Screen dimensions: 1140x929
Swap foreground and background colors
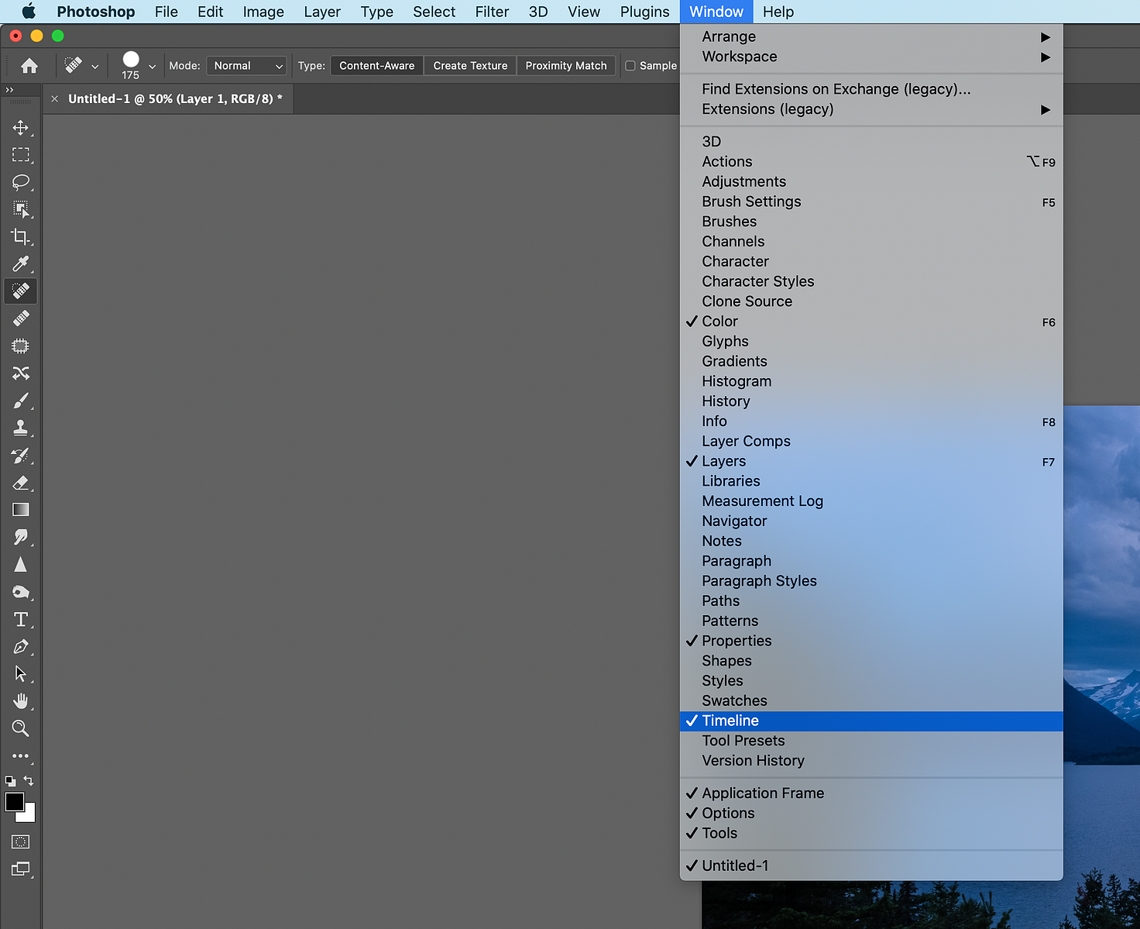29,780
